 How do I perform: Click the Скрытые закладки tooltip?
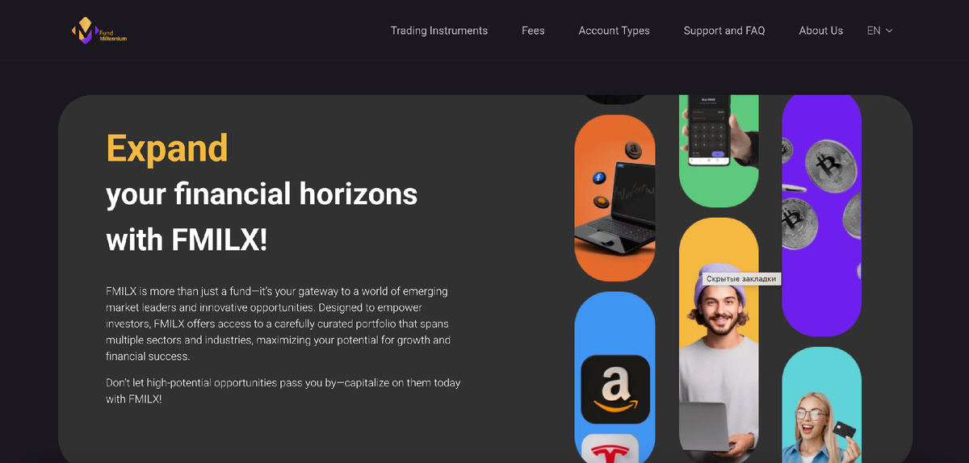(x=741, y=278)
